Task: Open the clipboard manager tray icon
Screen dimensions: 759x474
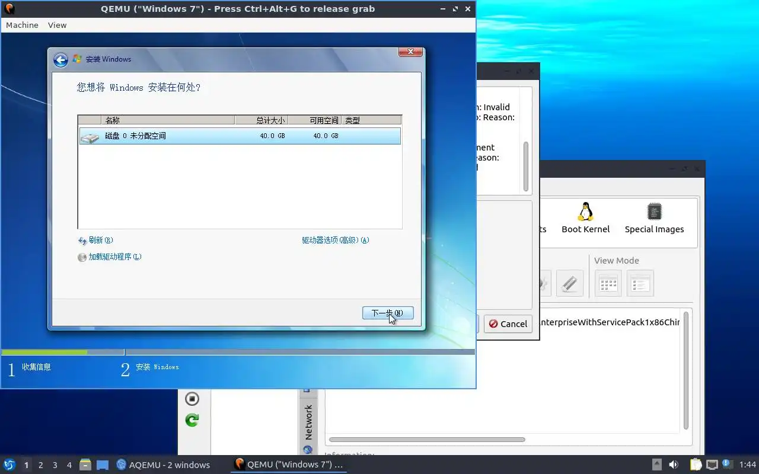Action: coord(696,465)
